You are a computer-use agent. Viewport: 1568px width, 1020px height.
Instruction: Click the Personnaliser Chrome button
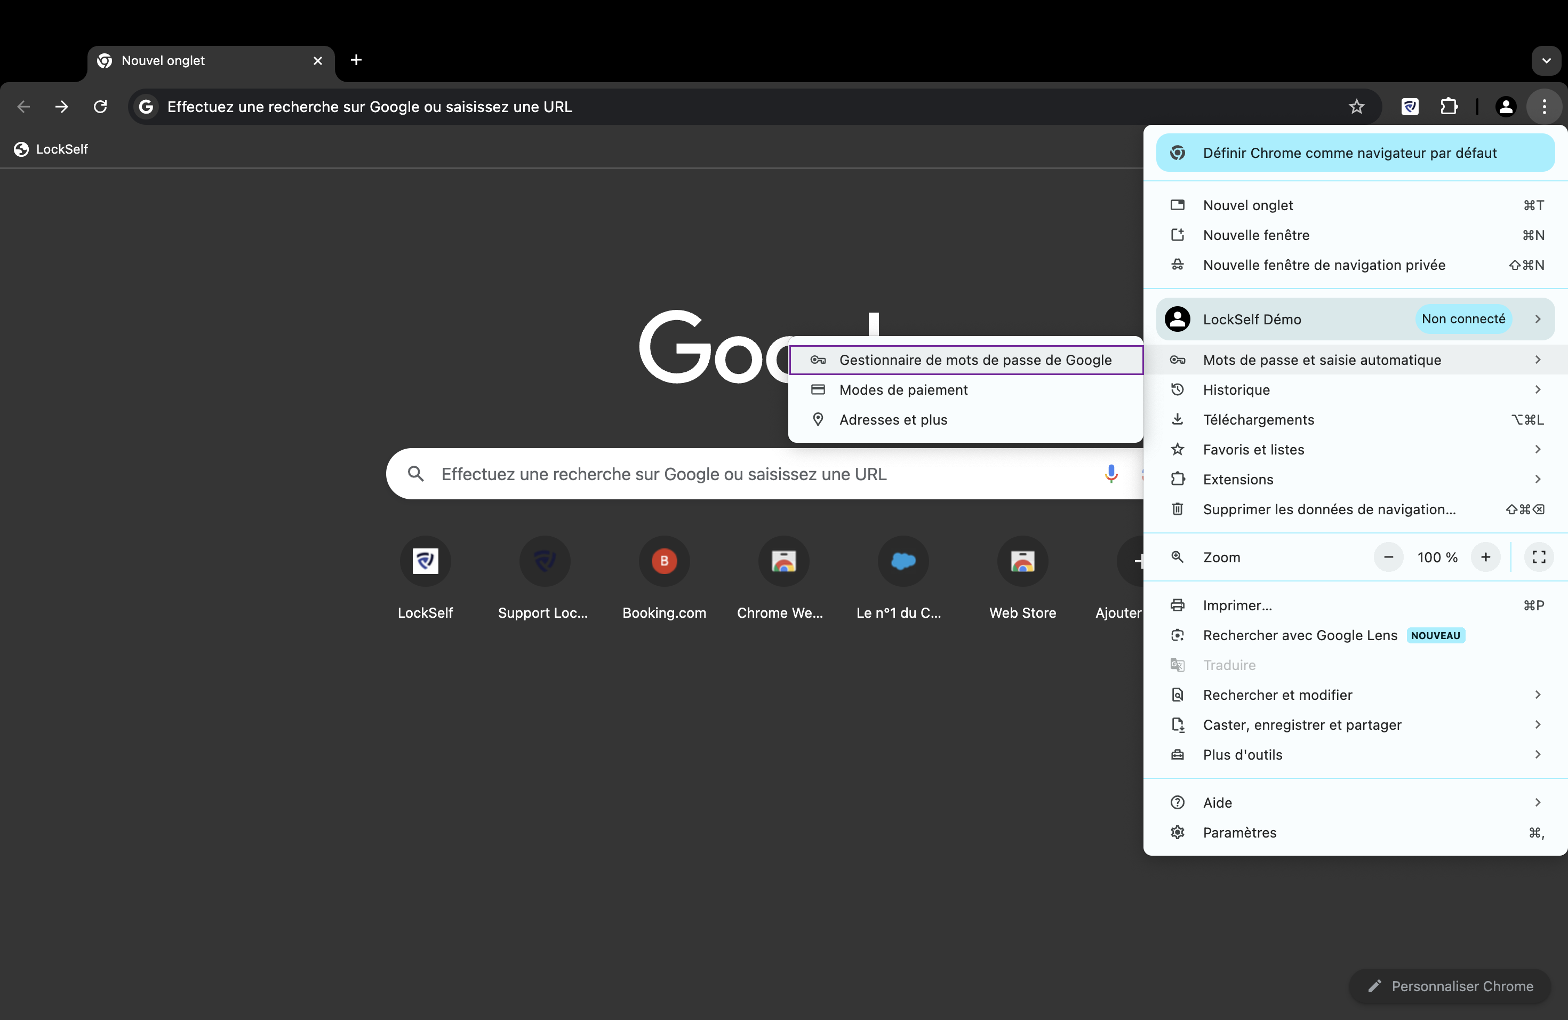pyautogui.click(x=1450, y=986)
